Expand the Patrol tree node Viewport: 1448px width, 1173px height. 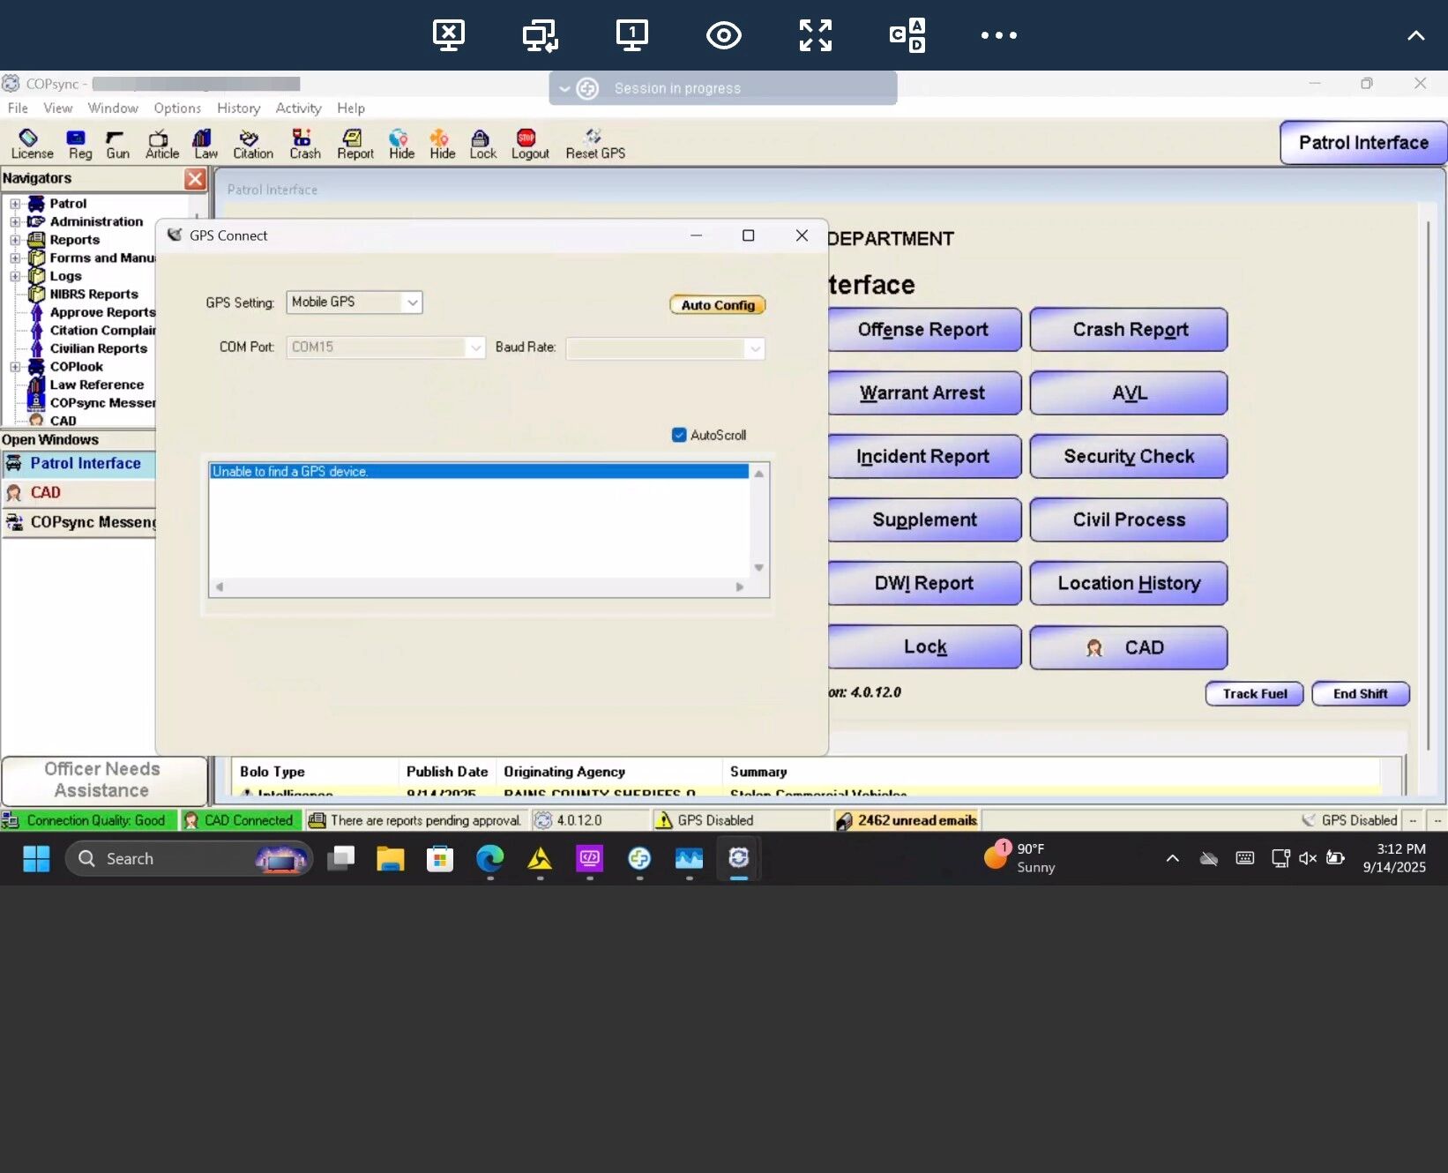tap(15, 204)
